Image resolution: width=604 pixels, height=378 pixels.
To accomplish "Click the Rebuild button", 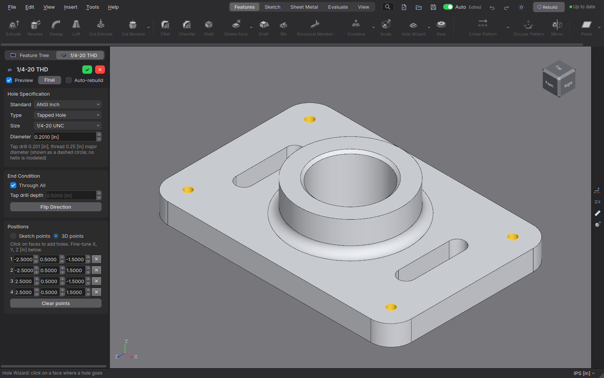I will point(549,7).
